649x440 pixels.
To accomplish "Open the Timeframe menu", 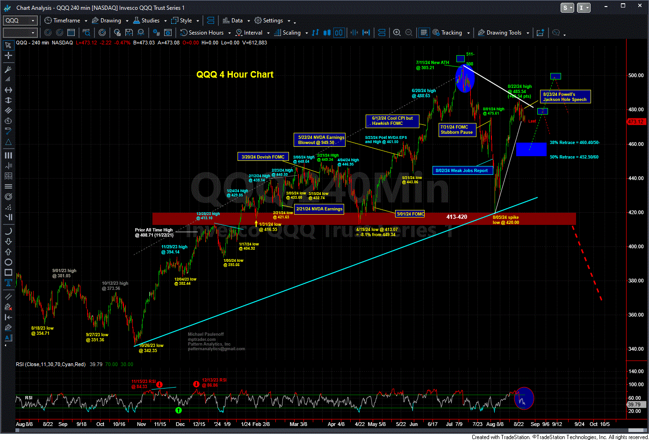I will 63,21.
